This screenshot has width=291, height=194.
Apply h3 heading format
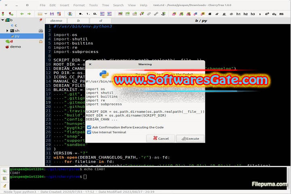[253, 14]
